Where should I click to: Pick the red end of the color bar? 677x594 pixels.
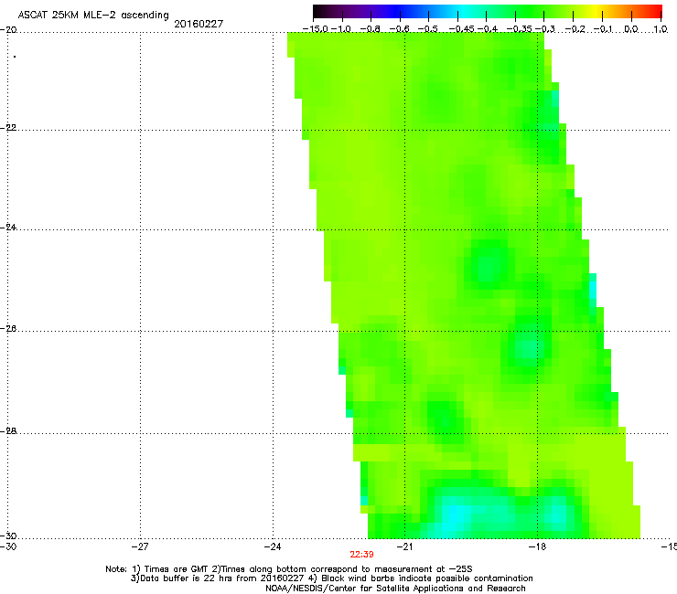[x=657, y=11]
